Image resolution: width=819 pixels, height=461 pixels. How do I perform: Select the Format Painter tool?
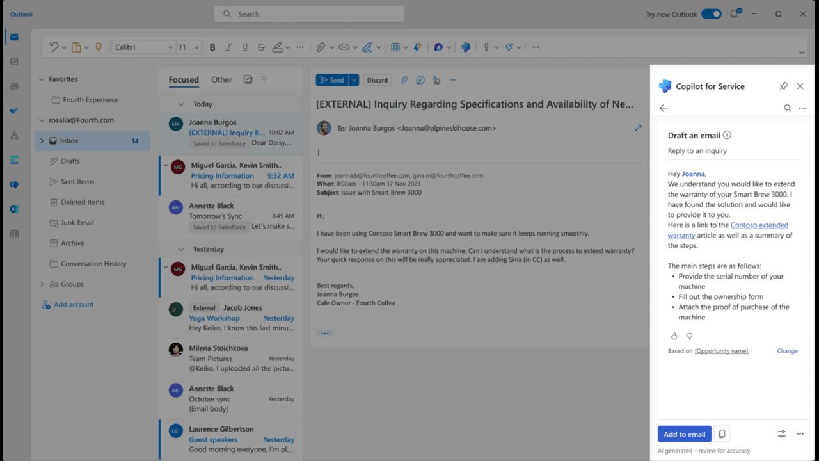tap(99, 47)
